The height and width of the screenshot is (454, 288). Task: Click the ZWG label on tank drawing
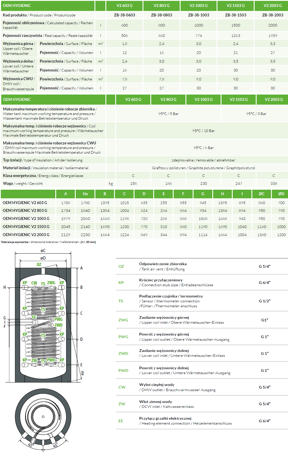coord(51,283)
